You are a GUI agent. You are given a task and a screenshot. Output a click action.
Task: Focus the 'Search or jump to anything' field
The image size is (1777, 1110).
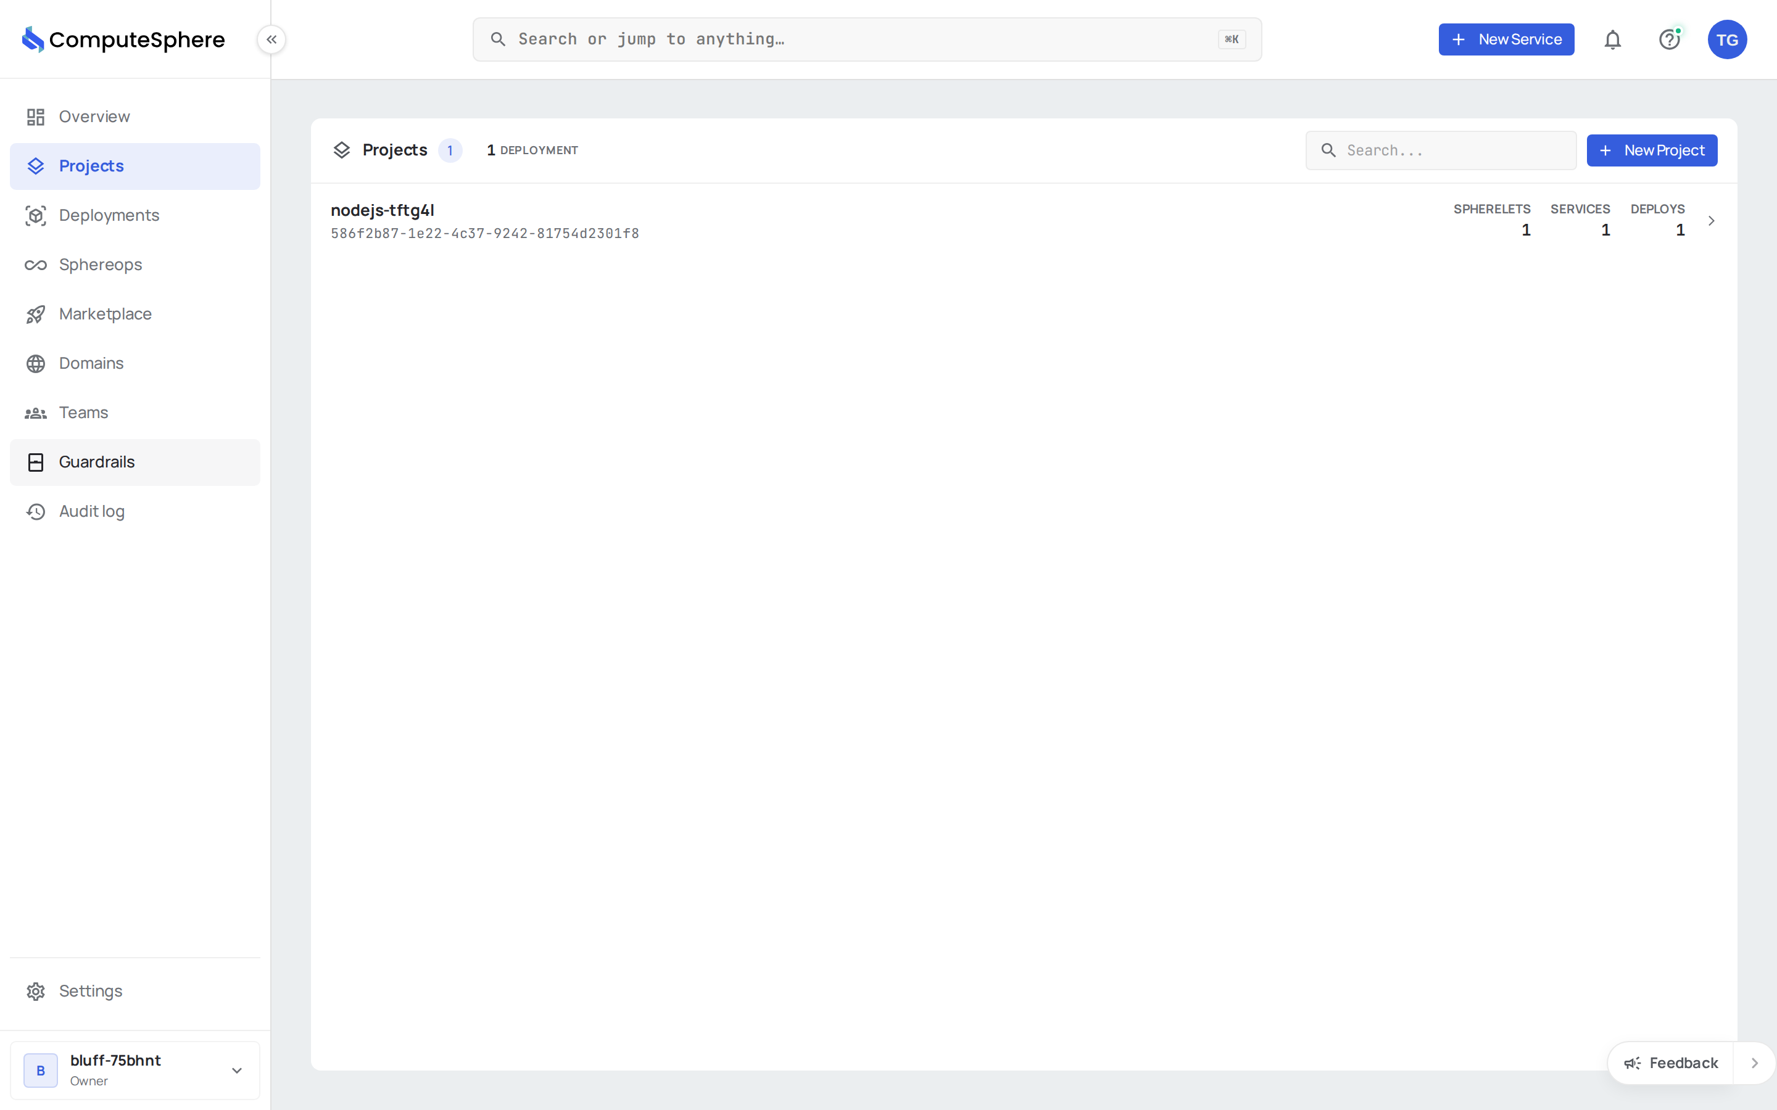(867, 39)
